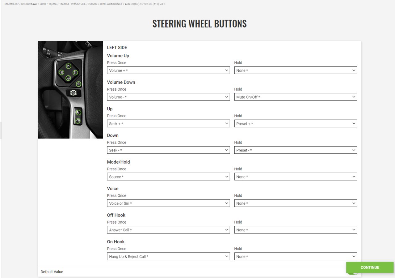Click the Mode/Hold section label
The width and height of the screenshot is (395, 278).
coord(119,162)
